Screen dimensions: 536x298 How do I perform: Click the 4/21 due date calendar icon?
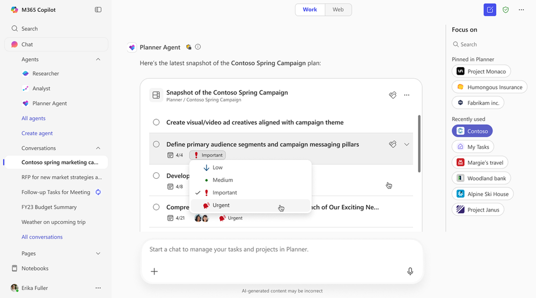(x=170, y=218)
